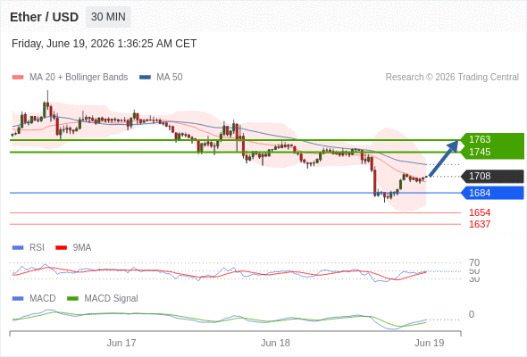Click the MA 20 + Bollinger Bands legend label

coord(79,78)
